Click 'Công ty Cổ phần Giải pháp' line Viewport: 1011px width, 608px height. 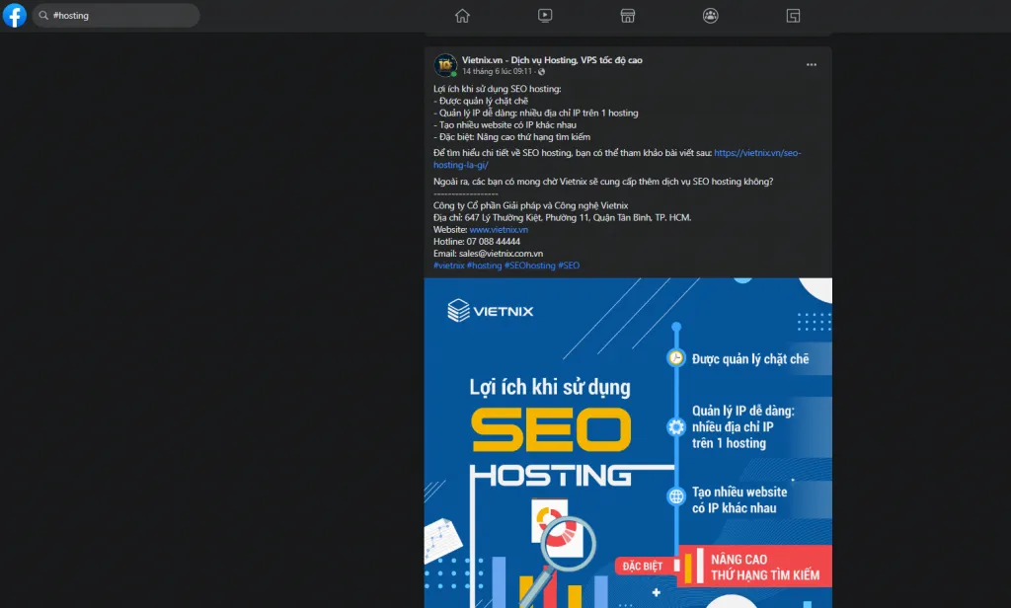(530, 205)
